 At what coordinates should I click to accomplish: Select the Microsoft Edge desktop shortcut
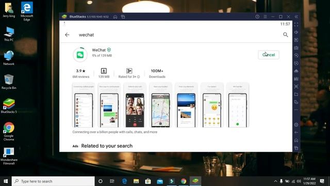tap(27, 11)
